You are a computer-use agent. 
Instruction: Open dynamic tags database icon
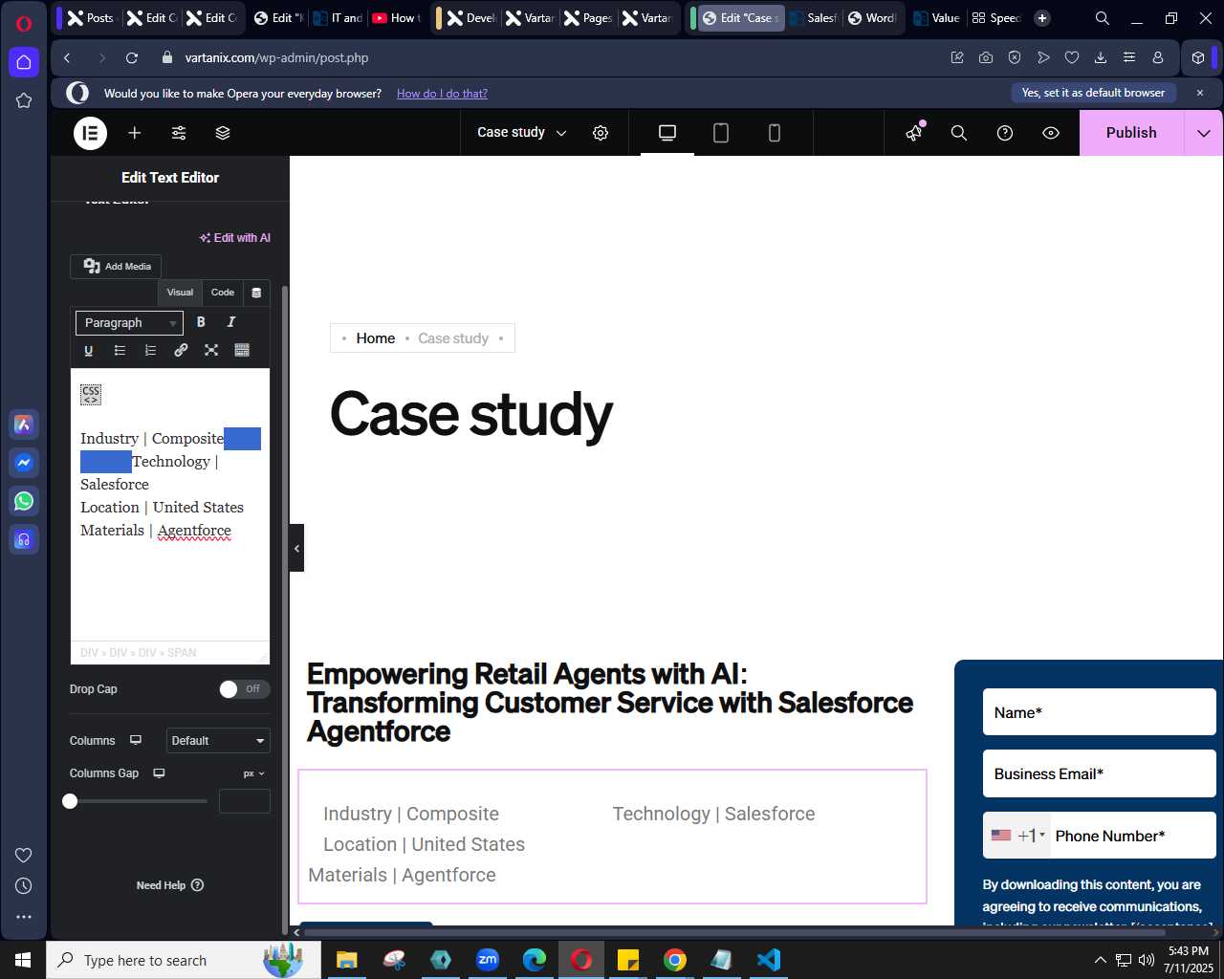[x=256, y=293]
